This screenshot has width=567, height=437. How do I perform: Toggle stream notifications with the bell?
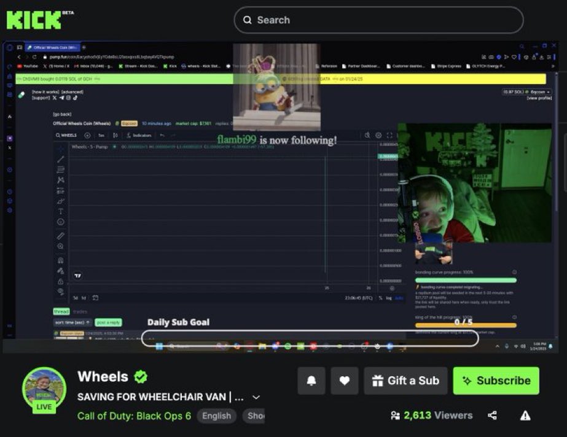(x=311, y=381)
